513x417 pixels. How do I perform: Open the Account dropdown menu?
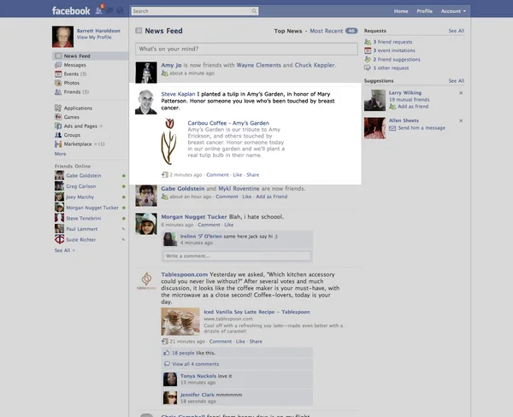coord(453,11)
